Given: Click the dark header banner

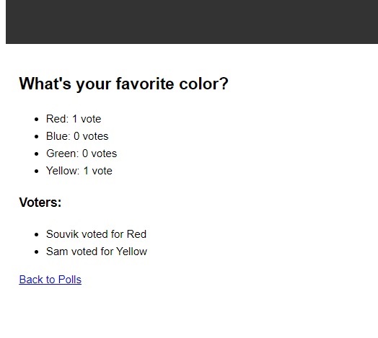Looking at the screenshot, I should [192, 22].
